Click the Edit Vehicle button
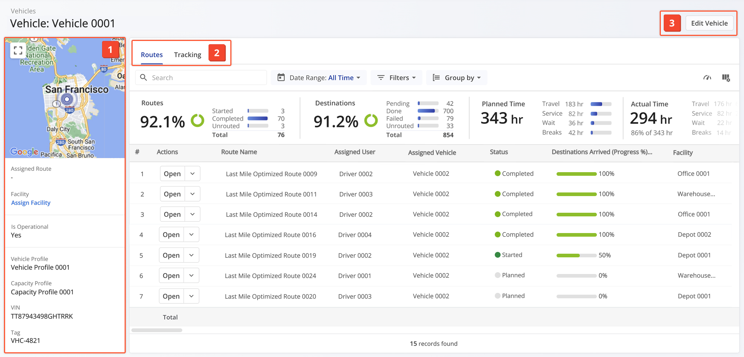 tap(709, 23)
